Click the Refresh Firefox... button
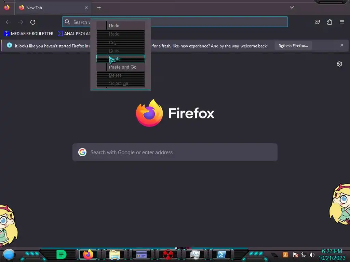 click(x=293, y=46)
